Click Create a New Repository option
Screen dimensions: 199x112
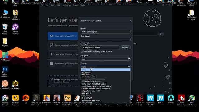[63, 54]
